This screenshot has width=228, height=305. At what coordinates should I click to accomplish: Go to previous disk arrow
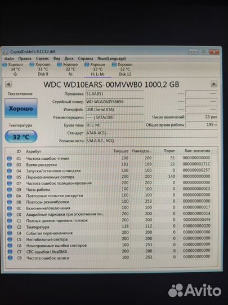(8, 84)
